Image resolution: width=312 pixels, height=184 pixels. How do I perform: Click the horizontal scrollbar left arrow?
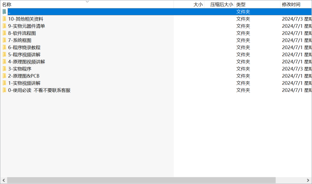coord(3,180)
